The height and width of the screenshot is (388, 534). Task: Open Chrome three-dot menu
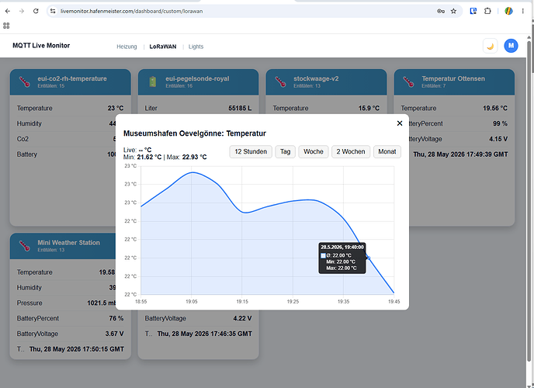(523, 11)
